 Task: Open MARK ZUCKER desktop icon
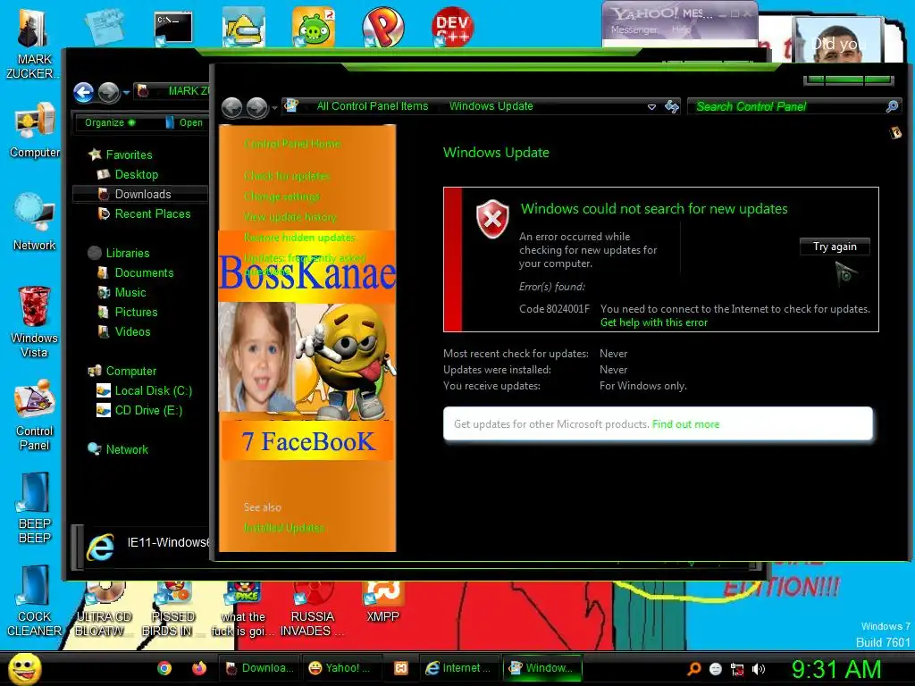33,44
